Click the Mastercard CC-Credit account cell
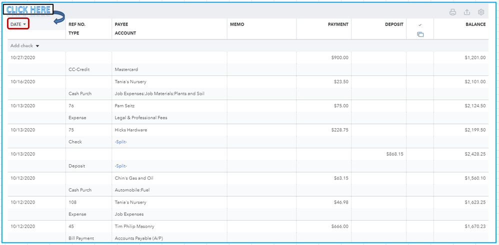 click(x=126, y=70)
